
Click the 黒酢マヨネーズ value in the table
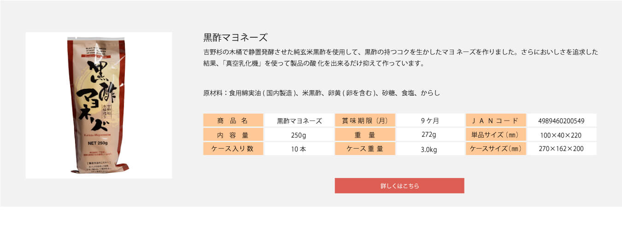pyautogui.click(x=299, y=121)
